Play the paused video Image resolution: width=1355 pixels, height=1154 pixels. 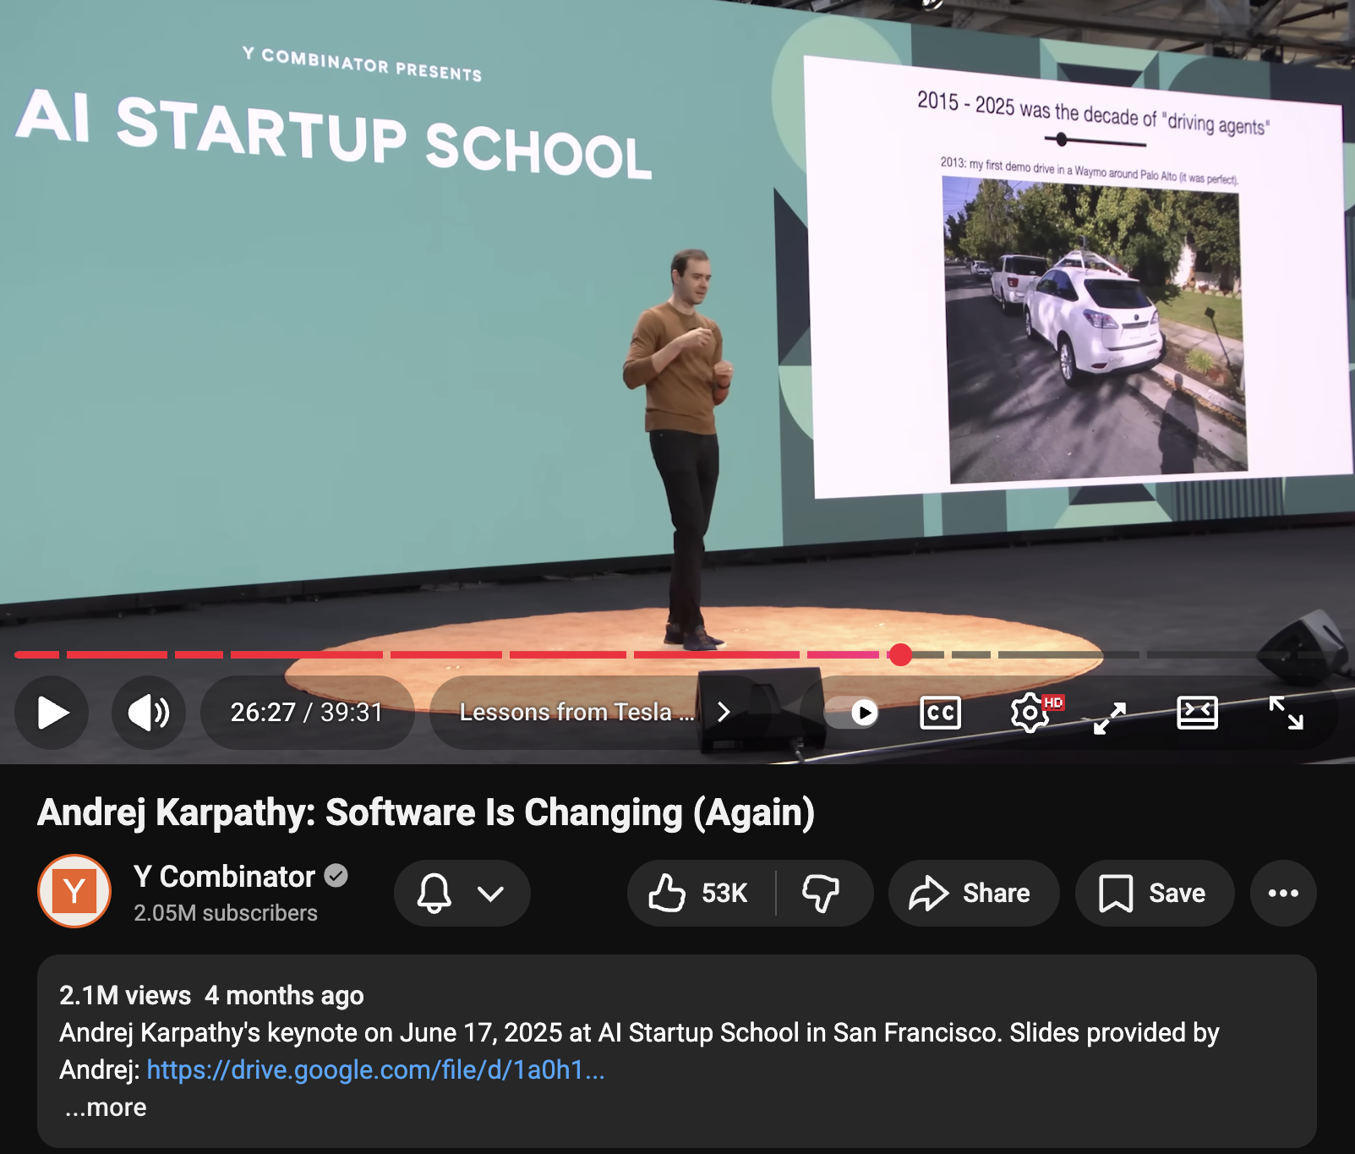click(x=52, y=713)
